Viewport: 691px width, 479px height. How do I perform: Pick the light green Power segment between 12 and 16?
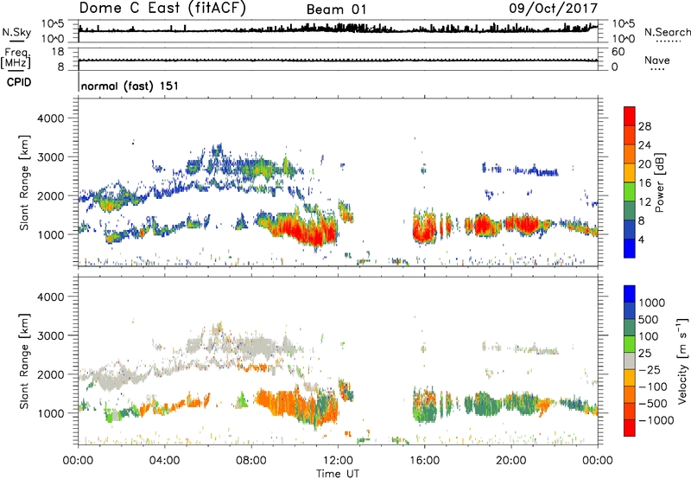click(x=630, y=192)
